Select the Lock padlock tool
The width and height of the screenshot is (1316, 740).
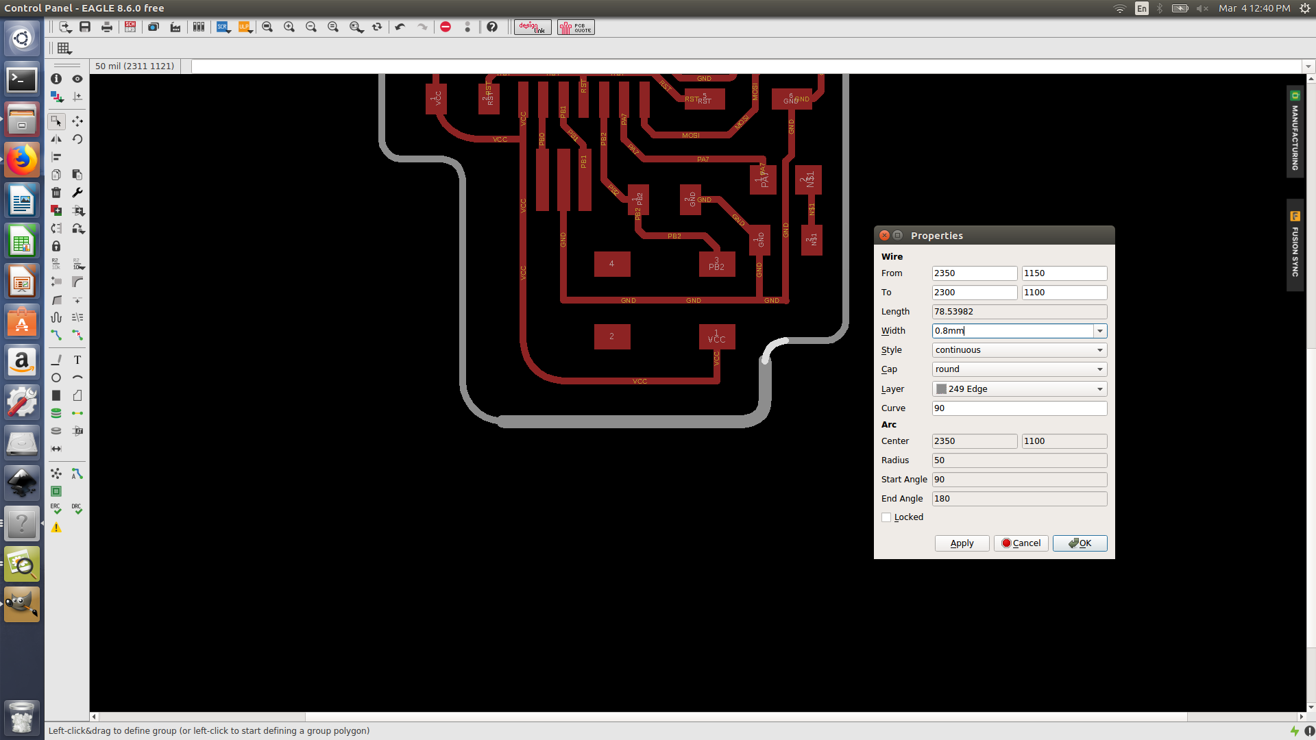pos(56,246)
